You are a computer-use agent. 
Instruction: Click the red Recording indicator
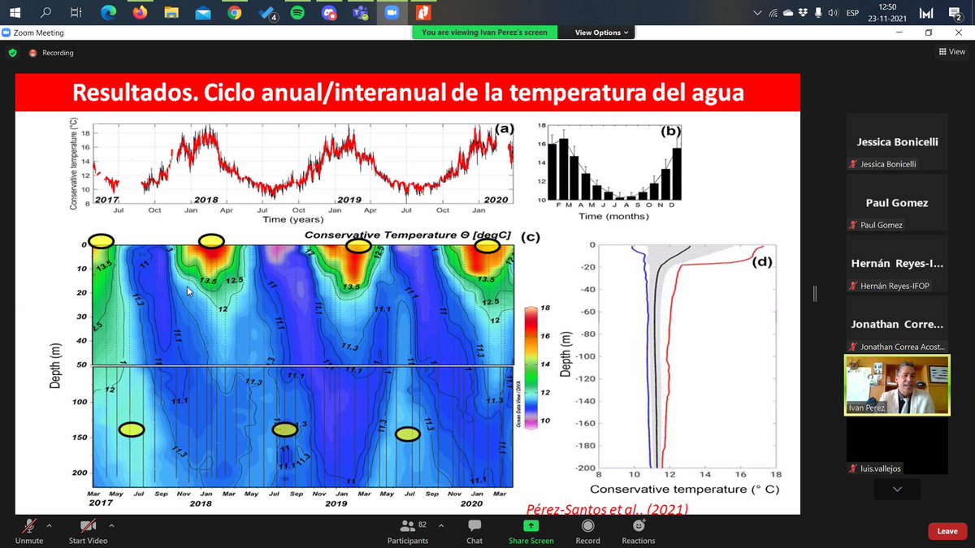pos(52,53)
